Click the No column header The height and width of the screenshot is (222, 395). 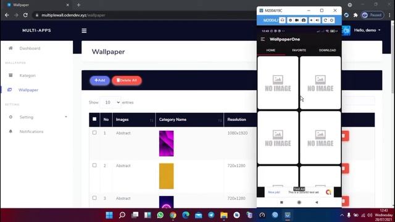pyautogui.click(x=106, y=120)
